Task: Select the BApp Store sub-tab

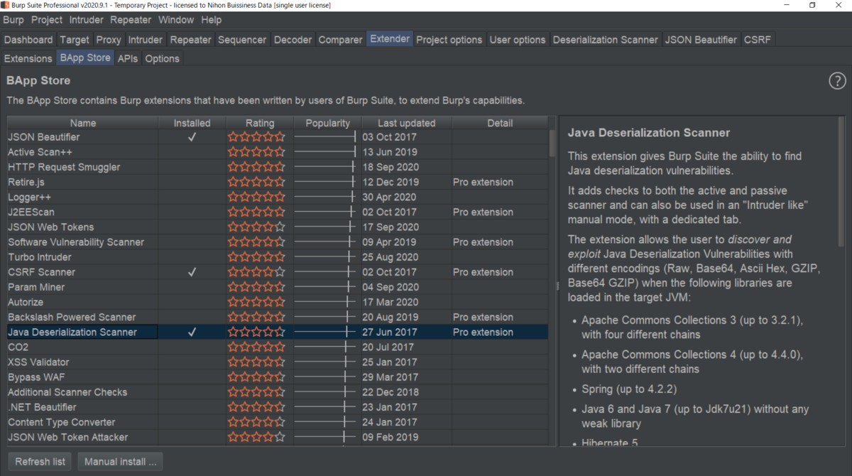Action: pyautogui.click(x=85, y=58)
